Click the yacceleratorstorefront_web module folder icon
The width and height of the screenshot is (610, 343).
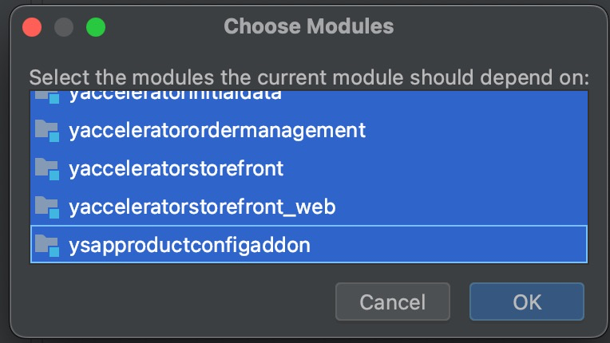[47, 207]
